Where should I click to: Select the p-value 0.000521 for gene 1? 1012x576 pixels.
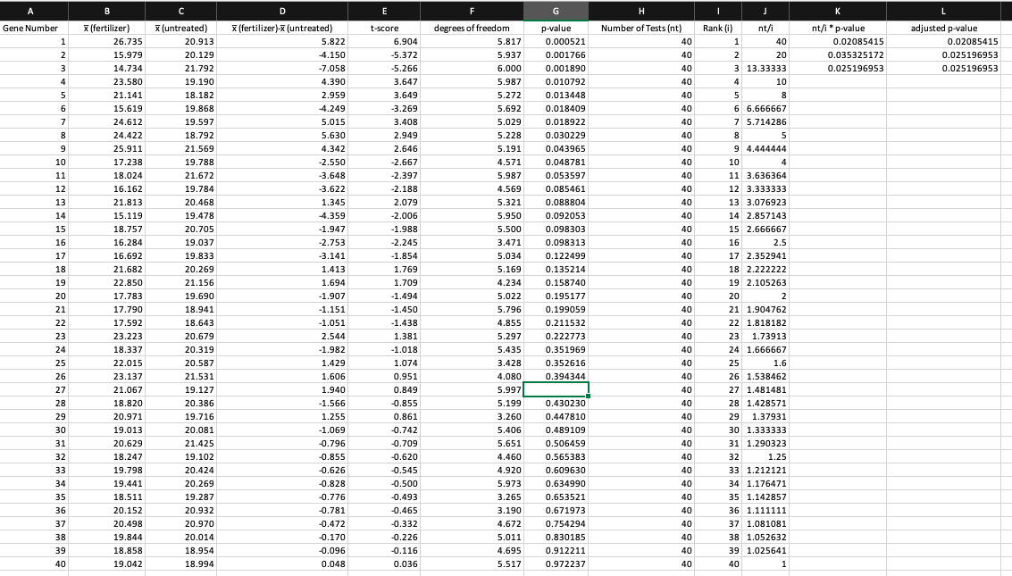[x=555, y=39]
